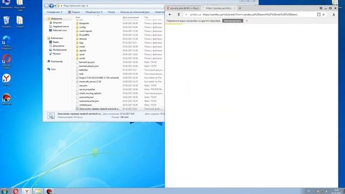The image size is (345, 194).
Task: Click the Explorer back navigation arrow
Action: 46,6
